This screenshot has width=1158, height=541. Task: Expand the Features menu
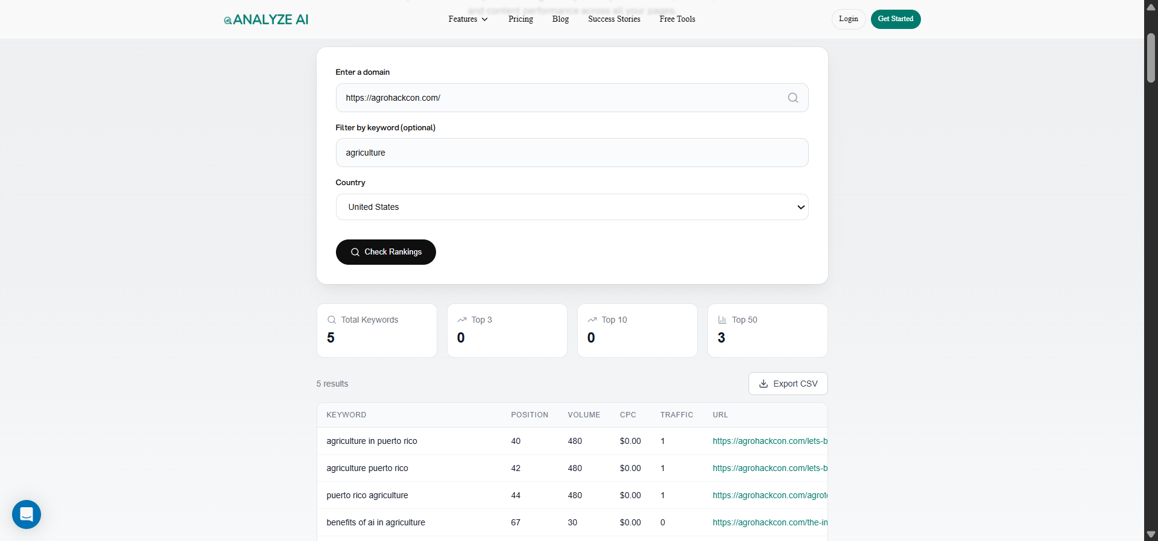[468, 19]
